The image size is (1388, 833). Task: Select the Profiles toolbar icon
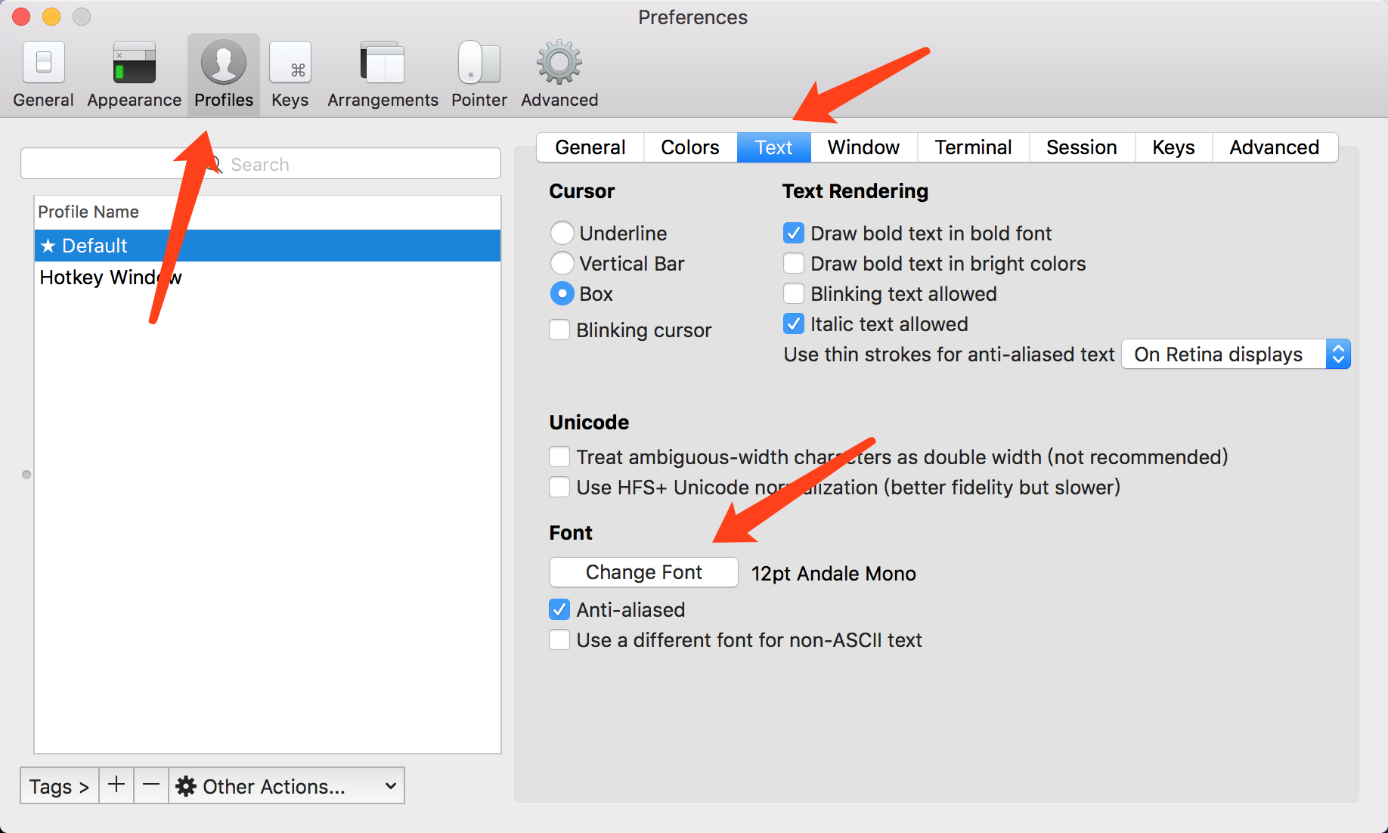(223, 63)
